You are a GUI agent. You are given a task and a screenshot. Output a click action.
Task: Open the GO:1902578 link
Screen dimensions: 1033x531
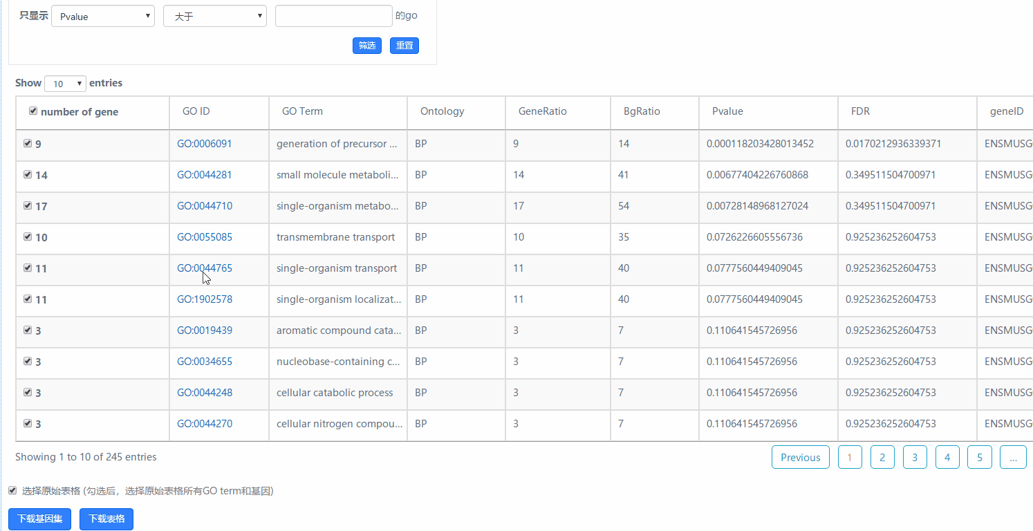pos(205,299)
